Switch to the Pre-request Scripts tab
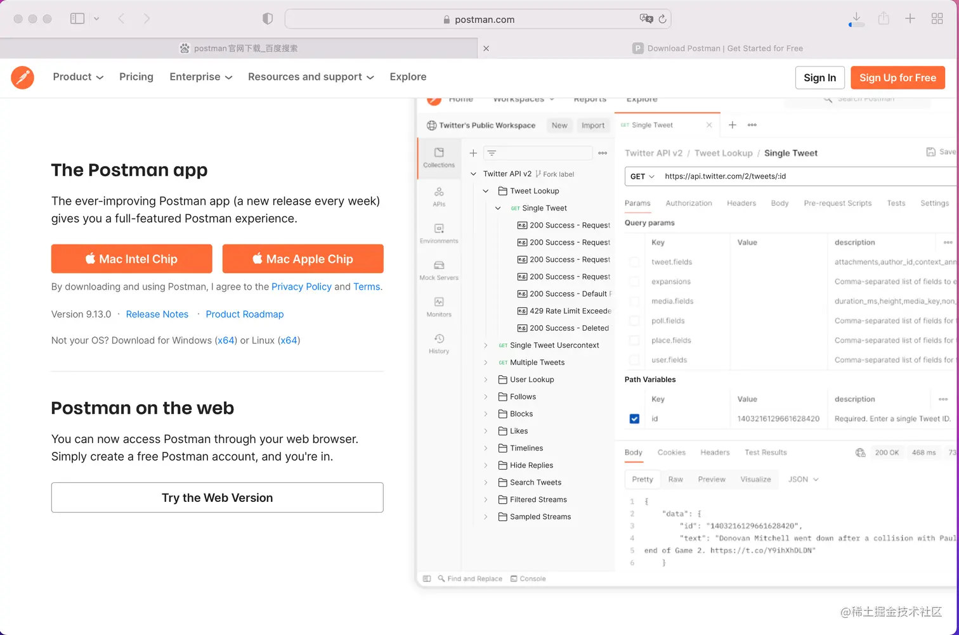Viewport: 959px width, 635px height. click(x=837, y=203)
